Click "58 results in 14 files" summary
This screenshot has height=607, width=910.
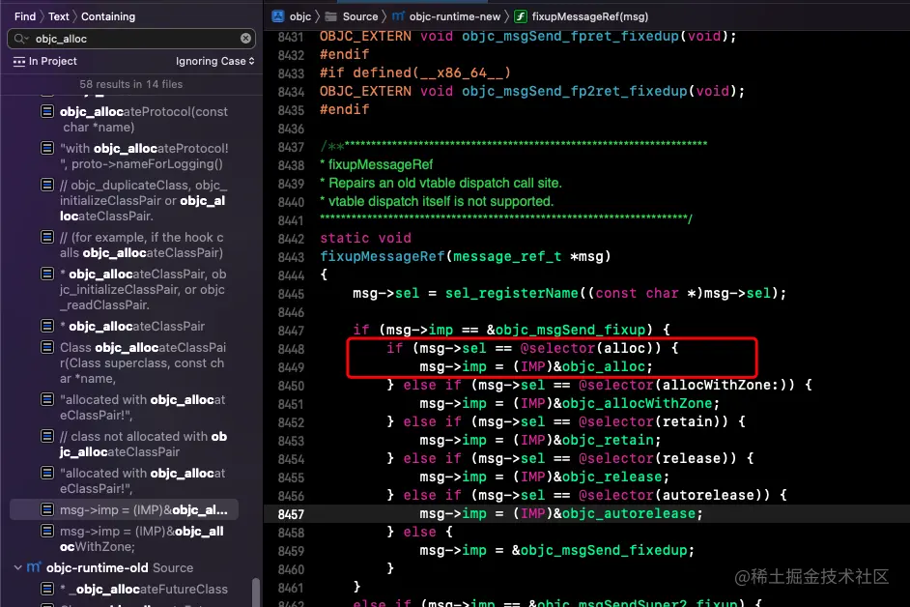[x=131, y=84]
